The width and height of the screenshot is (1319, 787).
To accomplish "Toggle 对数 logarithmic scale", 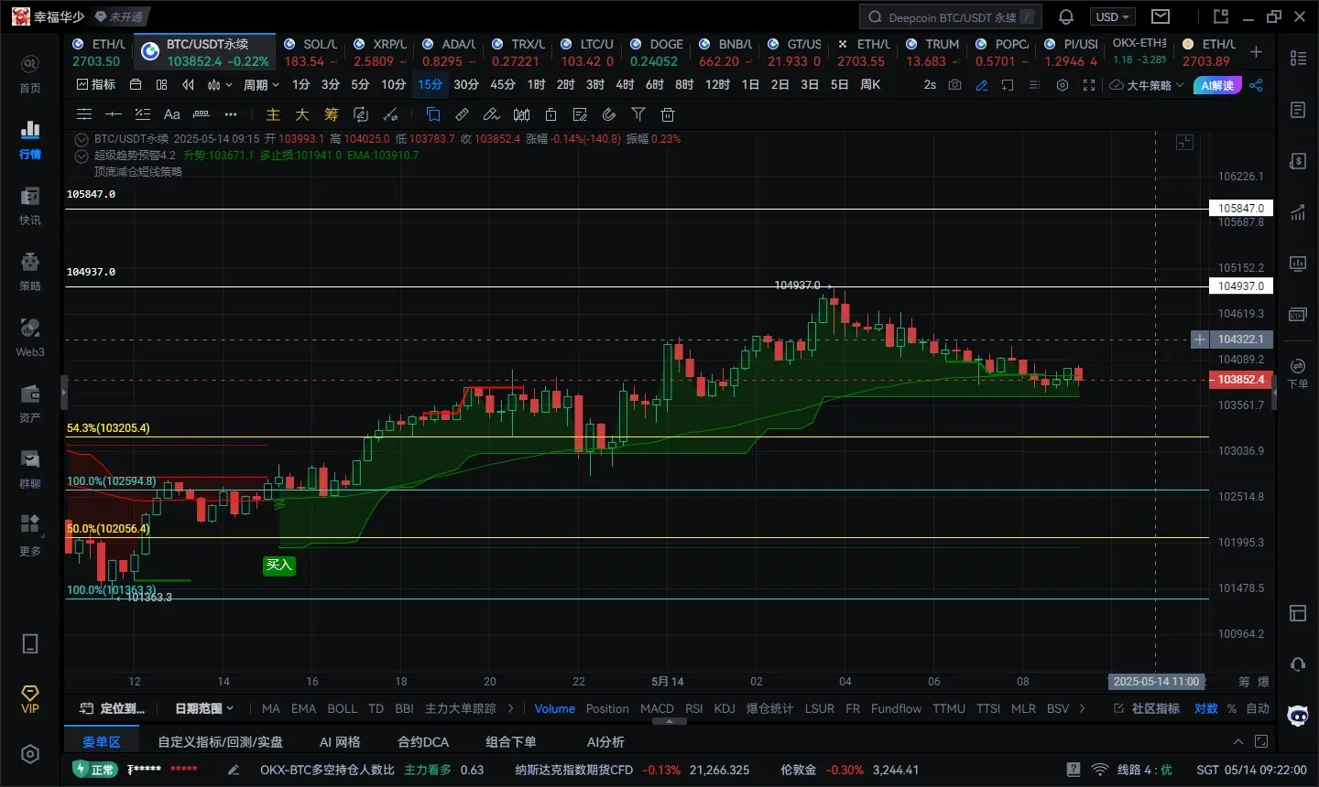I will (x=1206, y=708).
